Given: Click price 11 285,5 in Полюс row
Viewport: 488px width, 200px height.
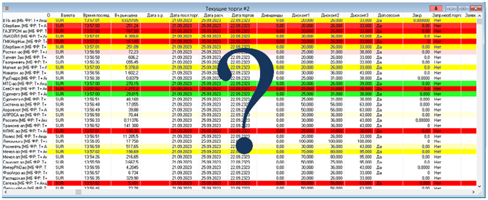Looking at the screenshot, I should coord(131,136).
